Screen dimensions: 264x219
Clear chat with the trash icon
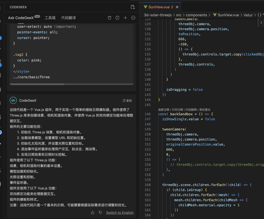[x=109, y=18]
